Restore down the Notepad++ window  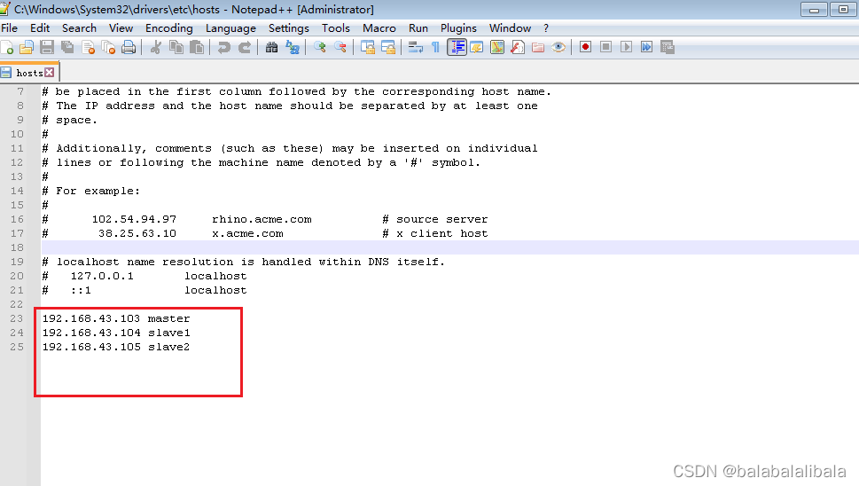pos(842,10)
